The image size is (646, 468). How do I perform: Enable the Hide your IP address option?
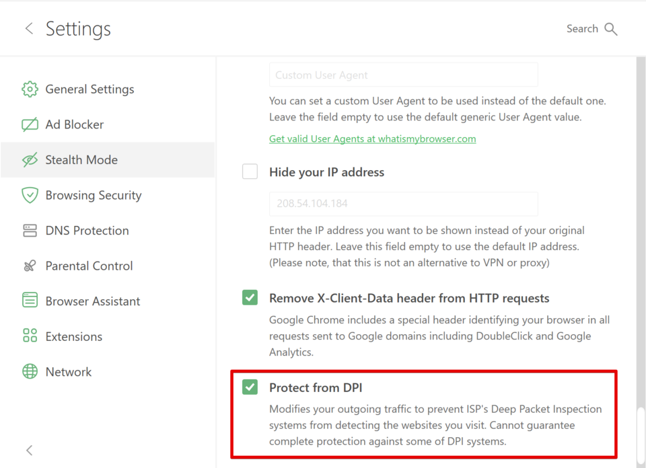250,171
